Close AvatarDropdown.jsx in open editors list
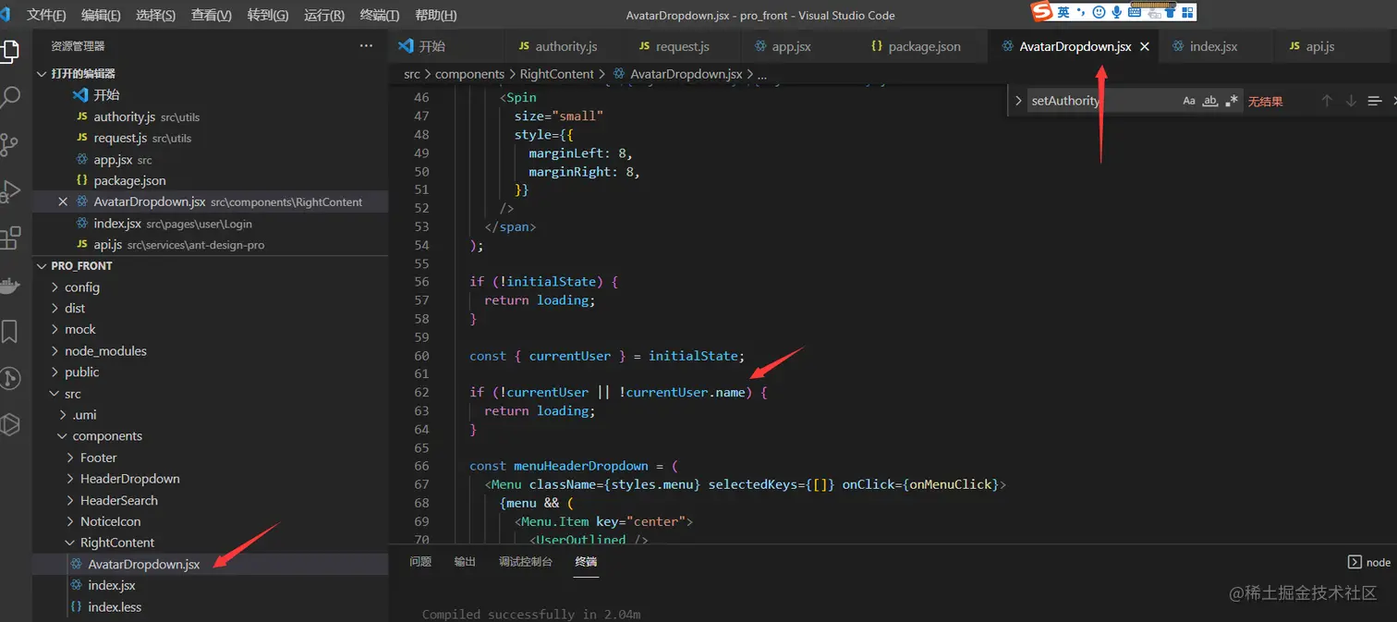This screenshot has width=1397, height=622. pos(63,201)
